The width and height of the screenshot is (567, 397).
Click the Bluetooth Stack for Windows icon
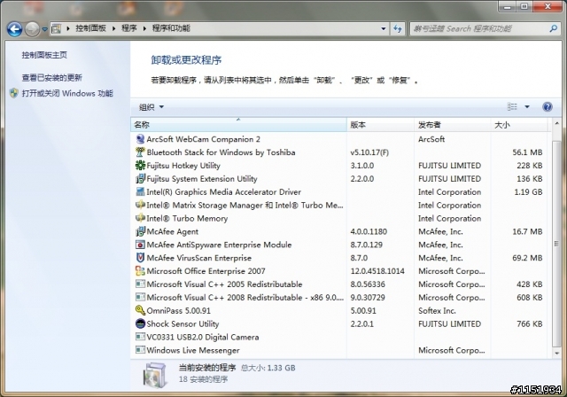tap(140, 152)
